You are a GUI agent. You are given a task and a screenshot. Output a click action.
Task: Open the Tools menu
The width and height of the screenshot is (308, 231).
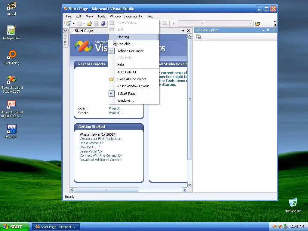[101, 16]
